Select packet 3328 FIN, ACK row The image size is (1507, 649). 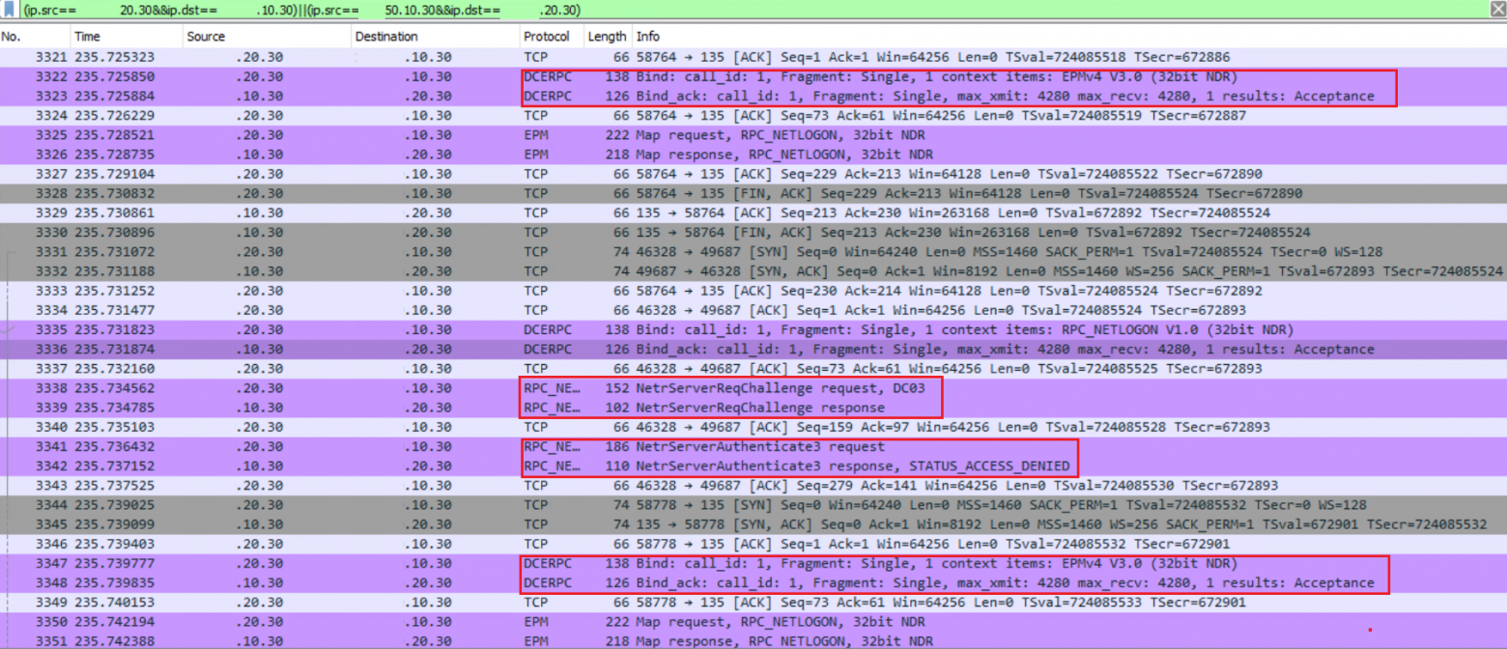click(753, 193)
